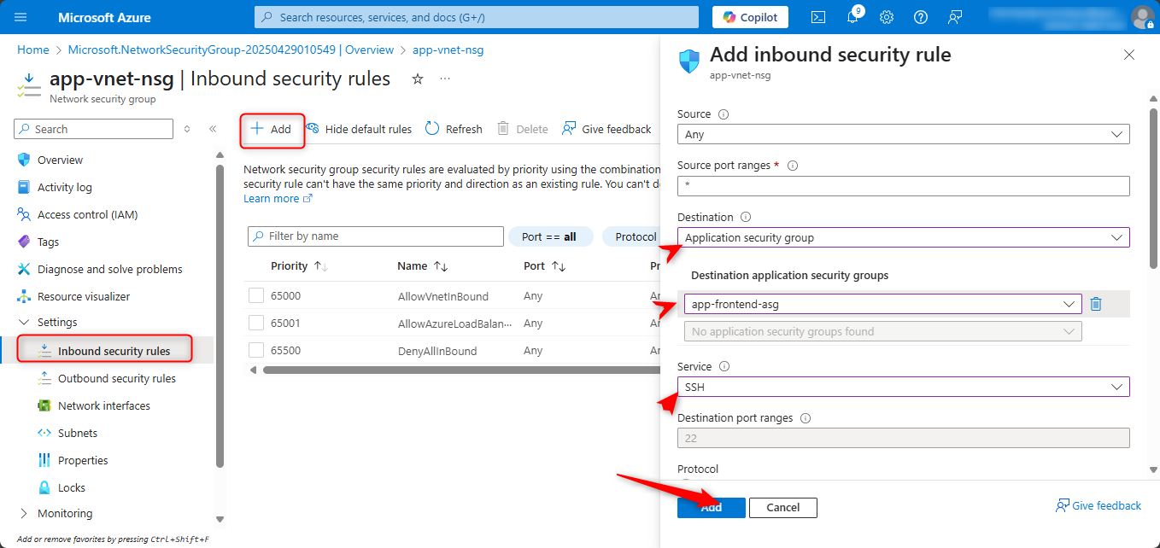
Task: Open Cloud Shell from the top bar
Action: click(x=818, y=17)
